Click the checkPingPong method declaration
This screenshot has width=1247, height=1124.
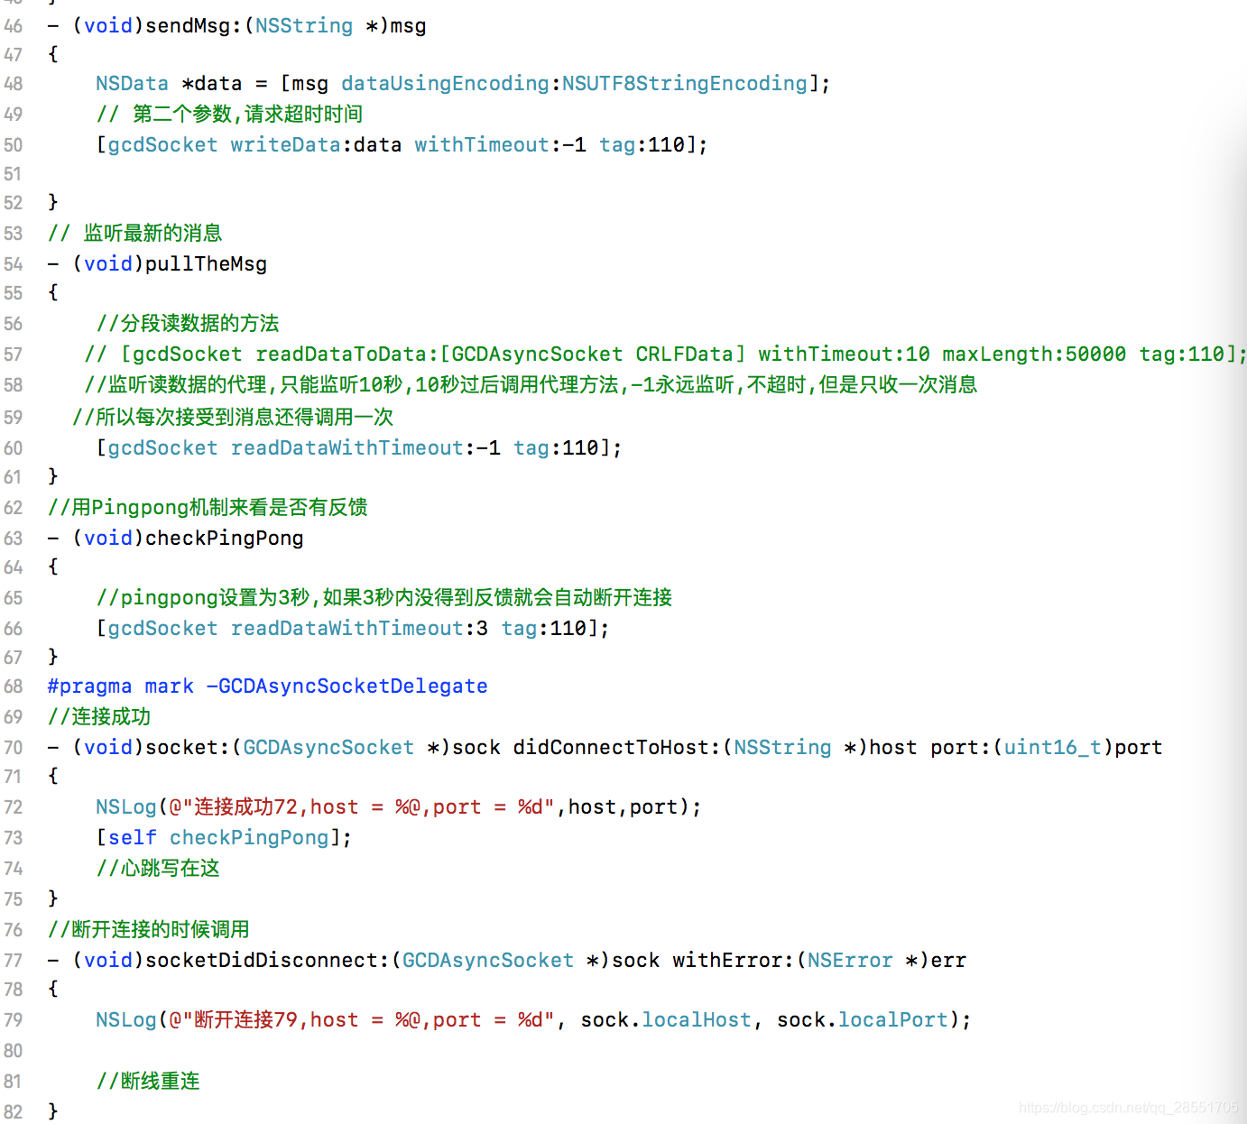pyautogui.click(x=176, y=539)
